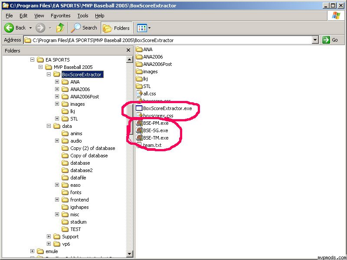The height and width of the screenshot is (260, 347).
Task: Collapse the data tree node
Action: pyautogui.click(x=49, y=126)
